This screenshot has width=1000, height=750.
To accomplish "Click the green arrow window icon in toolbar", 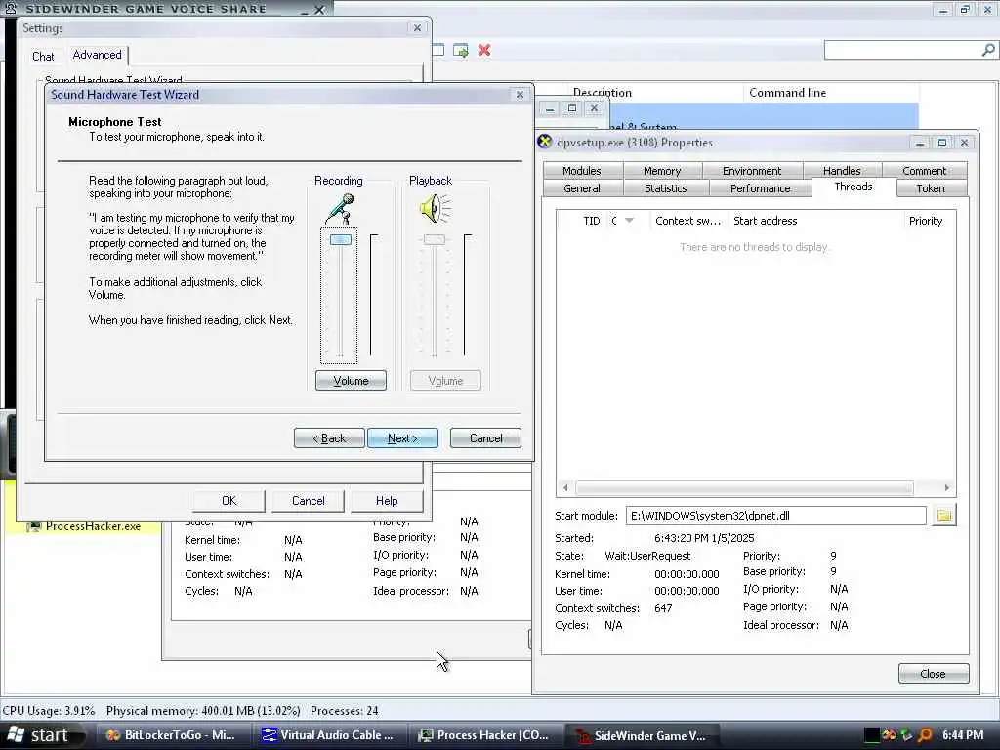I will (461, 51).
